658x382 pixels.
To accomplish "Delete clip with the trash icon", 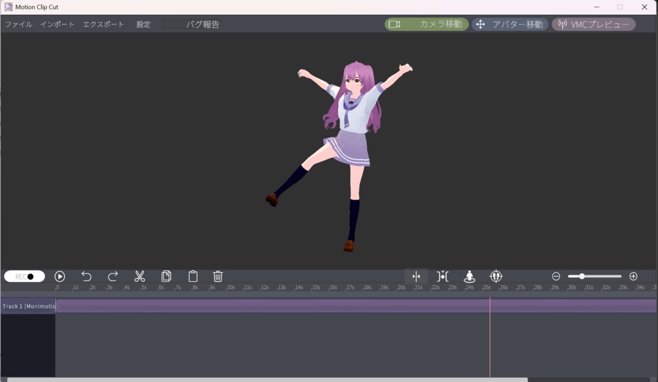I will pos(218,276).
